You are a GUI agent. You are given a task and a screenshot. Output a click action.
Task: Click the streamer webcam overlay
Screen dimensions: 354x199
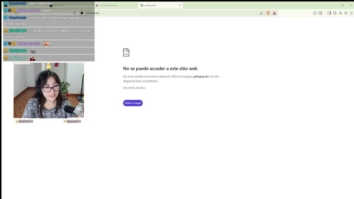pos(49,90)
